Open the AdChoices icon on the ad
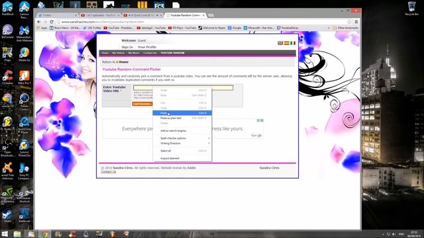424x238 pixels. coord(260,120)
